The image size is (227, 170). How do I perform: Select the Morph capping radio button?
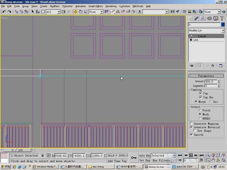pyautogui.click(x=196, y=102)
